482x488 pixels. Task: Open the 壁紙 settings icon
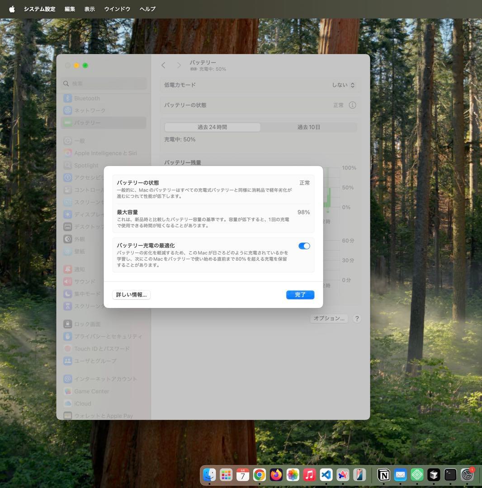coord(68,251)
